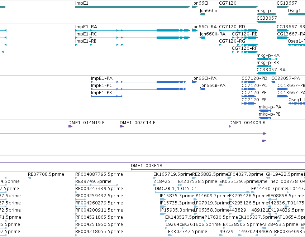Select the Jon66Cii gene label
This screenshot has width=305, height=237.
[208, 10]
